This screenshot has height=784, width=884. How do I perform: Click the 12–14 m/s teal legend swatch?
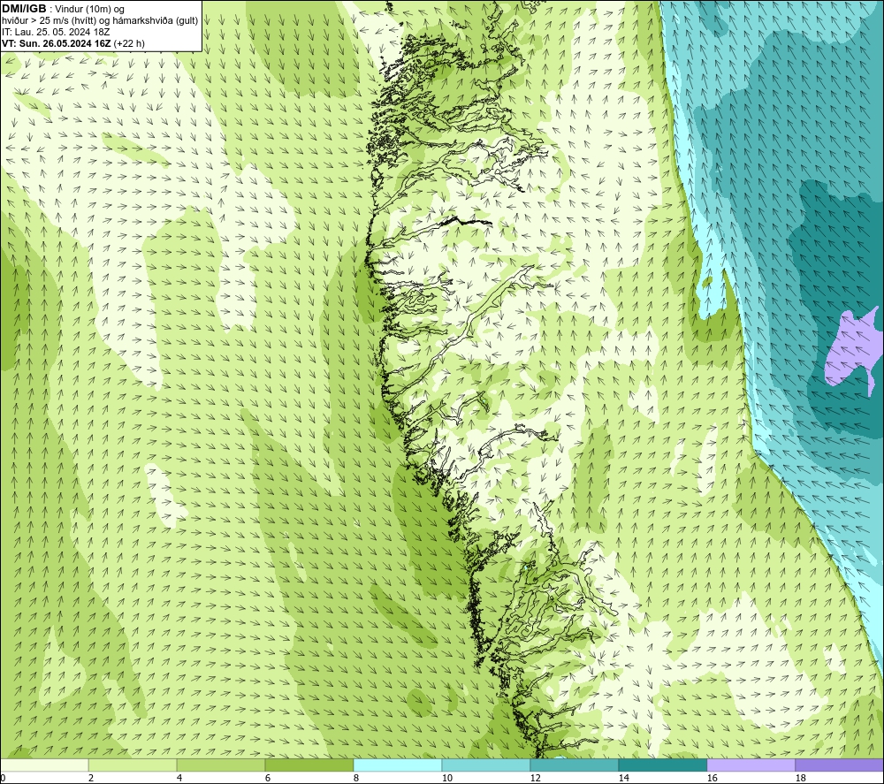[x=574, y=765]
